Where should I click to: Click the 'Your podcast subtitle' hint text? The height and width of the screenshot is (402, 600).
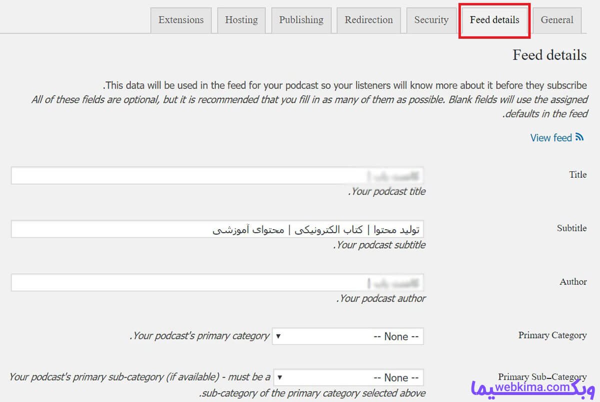coord(379,245)
